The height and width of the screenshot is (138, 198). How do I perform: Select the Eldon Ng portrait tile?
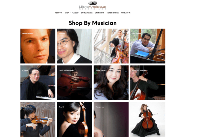74,46
